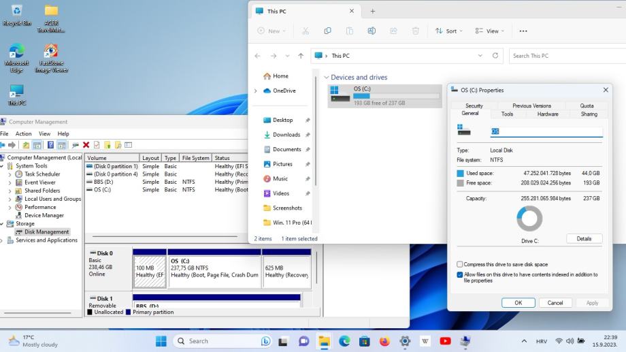626x352 pixels.
Task: Expand the Task Scheduler tree node
Action: [x=10, y=174]
